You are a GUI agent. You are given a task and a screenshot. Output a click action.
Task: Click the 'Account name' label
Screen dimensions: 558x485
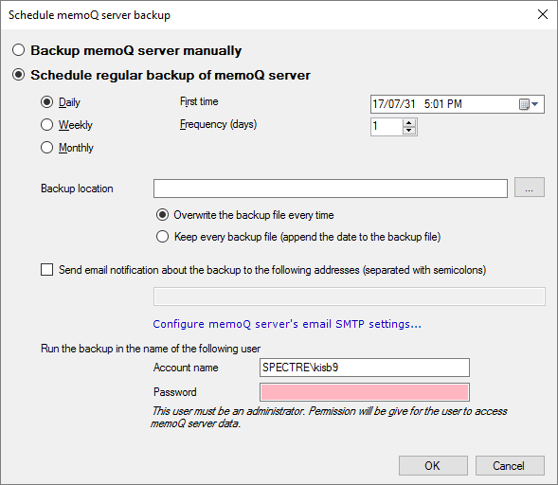pos(186,368)
